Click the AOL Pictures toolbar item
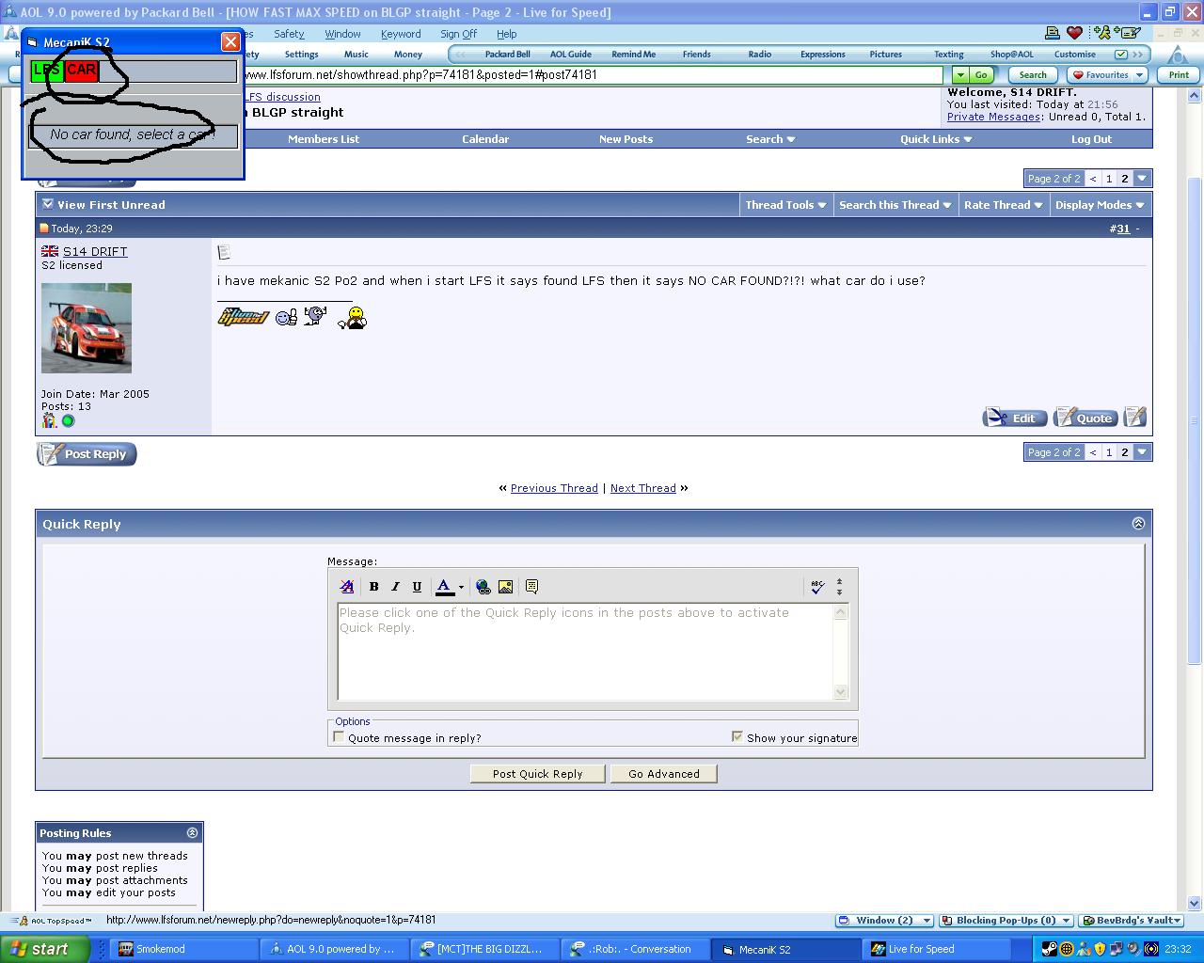 click(885, 55)
